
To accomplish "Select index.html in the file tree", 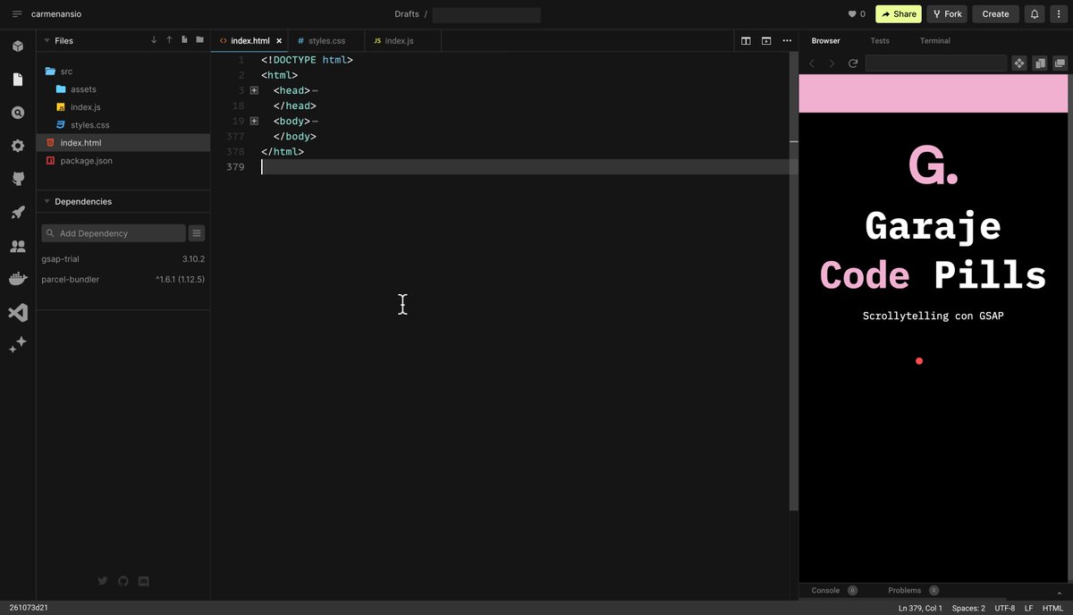I will (123, 143).
